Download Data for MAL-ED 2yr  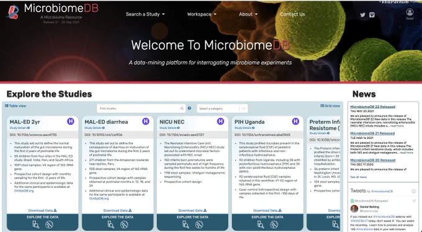coord(43,210)
